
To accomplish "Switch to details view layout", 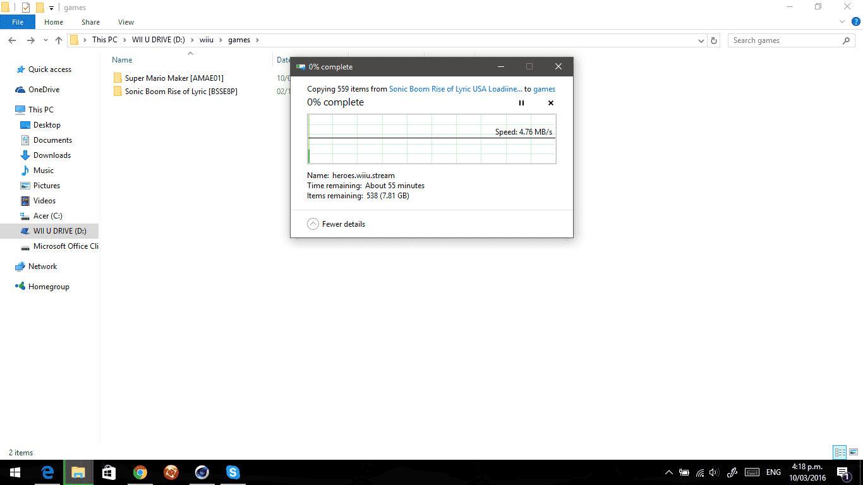I will click(840, 452).
